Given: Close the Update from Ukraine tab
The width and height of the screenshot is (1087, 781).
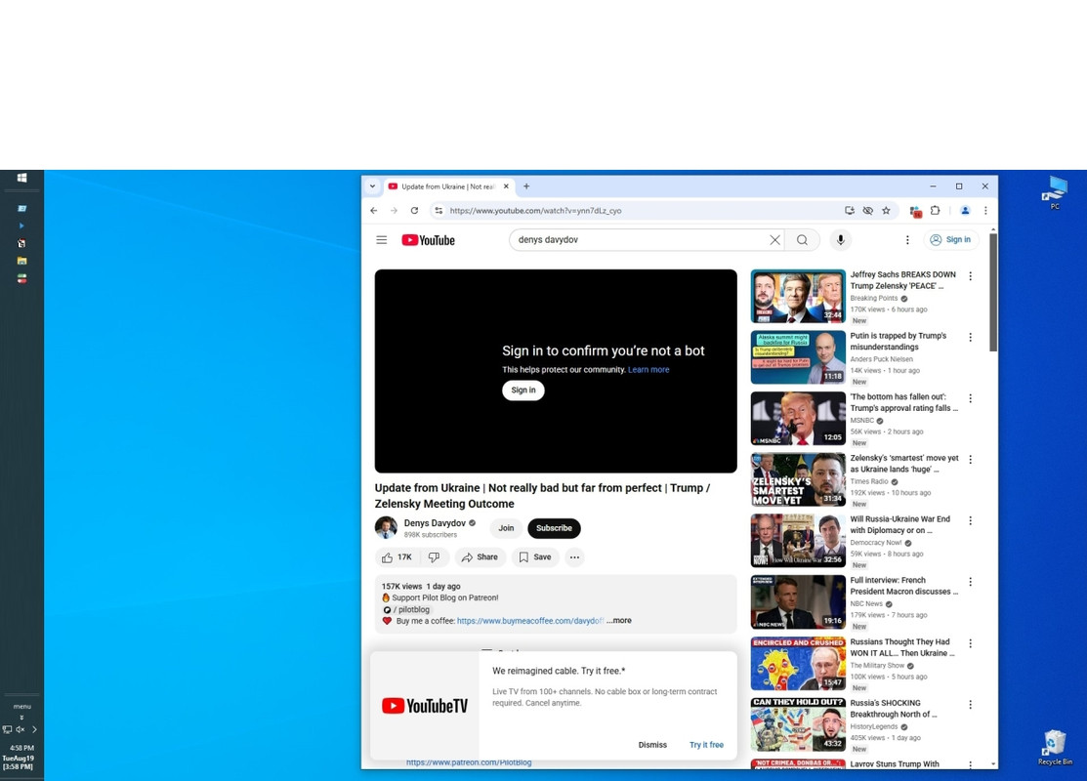Looking at the screenshot, I should tap(506, 186).
